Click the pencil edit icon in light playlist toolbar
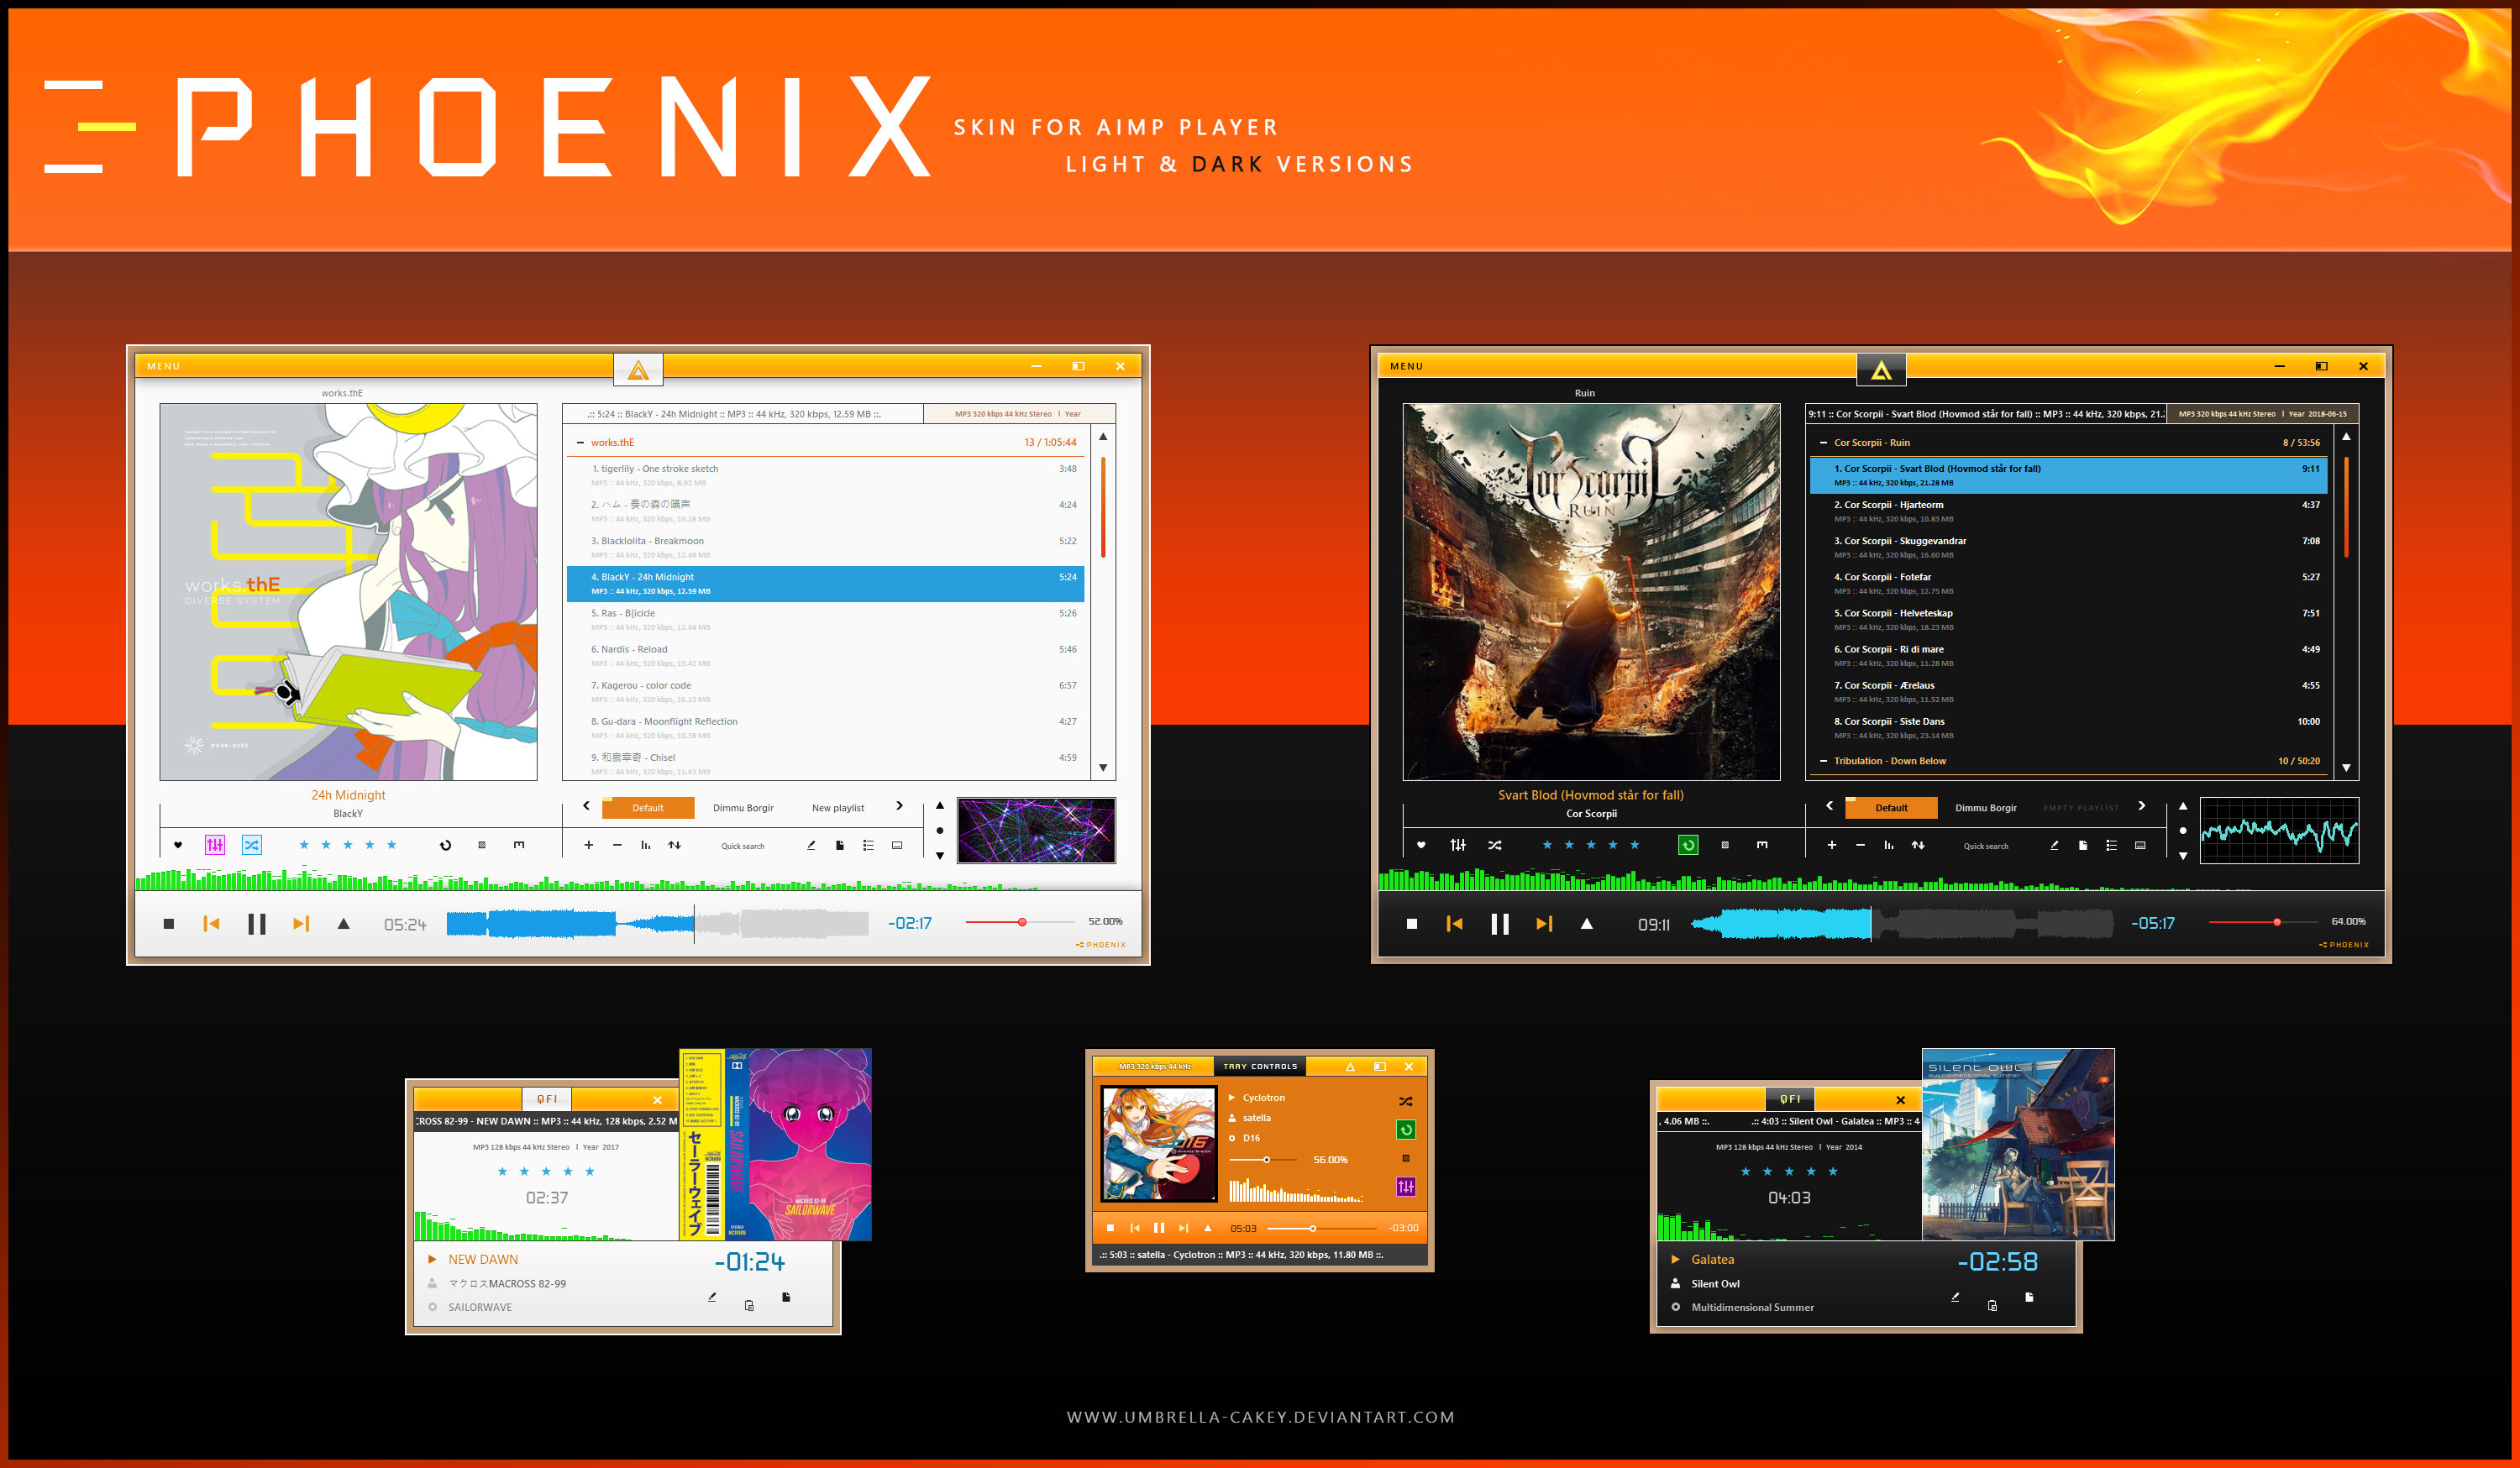The width and height of the screenshot is (2520, 1468). 811,846
